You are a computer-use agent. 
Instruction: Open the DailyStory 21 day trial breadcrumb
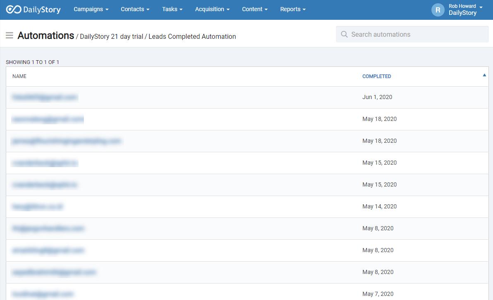click(x=111, y=36)
